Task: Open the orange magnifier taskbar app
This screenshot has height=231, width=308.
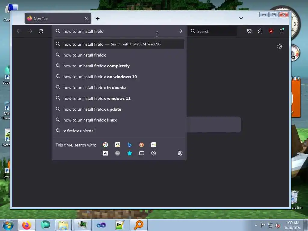Action: click(x=138, y=225)
